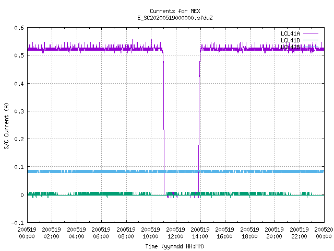Click the LCL42B legend label
334x251 pixels.
[290, 47]
